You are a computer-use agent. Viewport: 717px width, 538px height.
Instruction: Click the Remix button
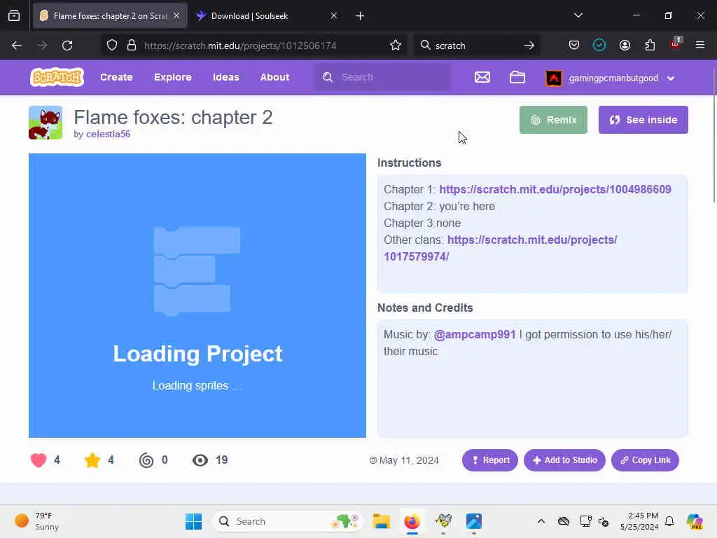pyautogui.click(x=553, y=120)
